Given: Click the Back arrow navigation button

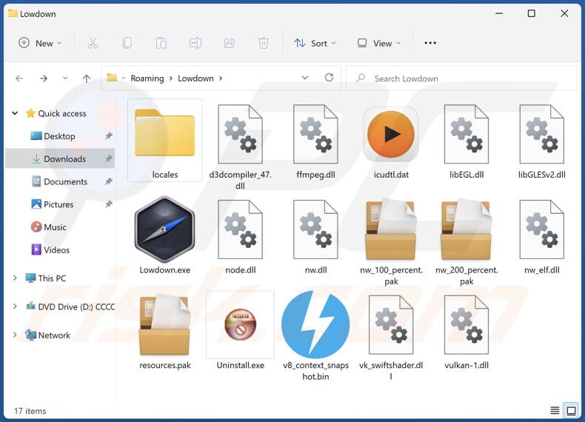Looking at the screenshot, I should coord(19,78).
